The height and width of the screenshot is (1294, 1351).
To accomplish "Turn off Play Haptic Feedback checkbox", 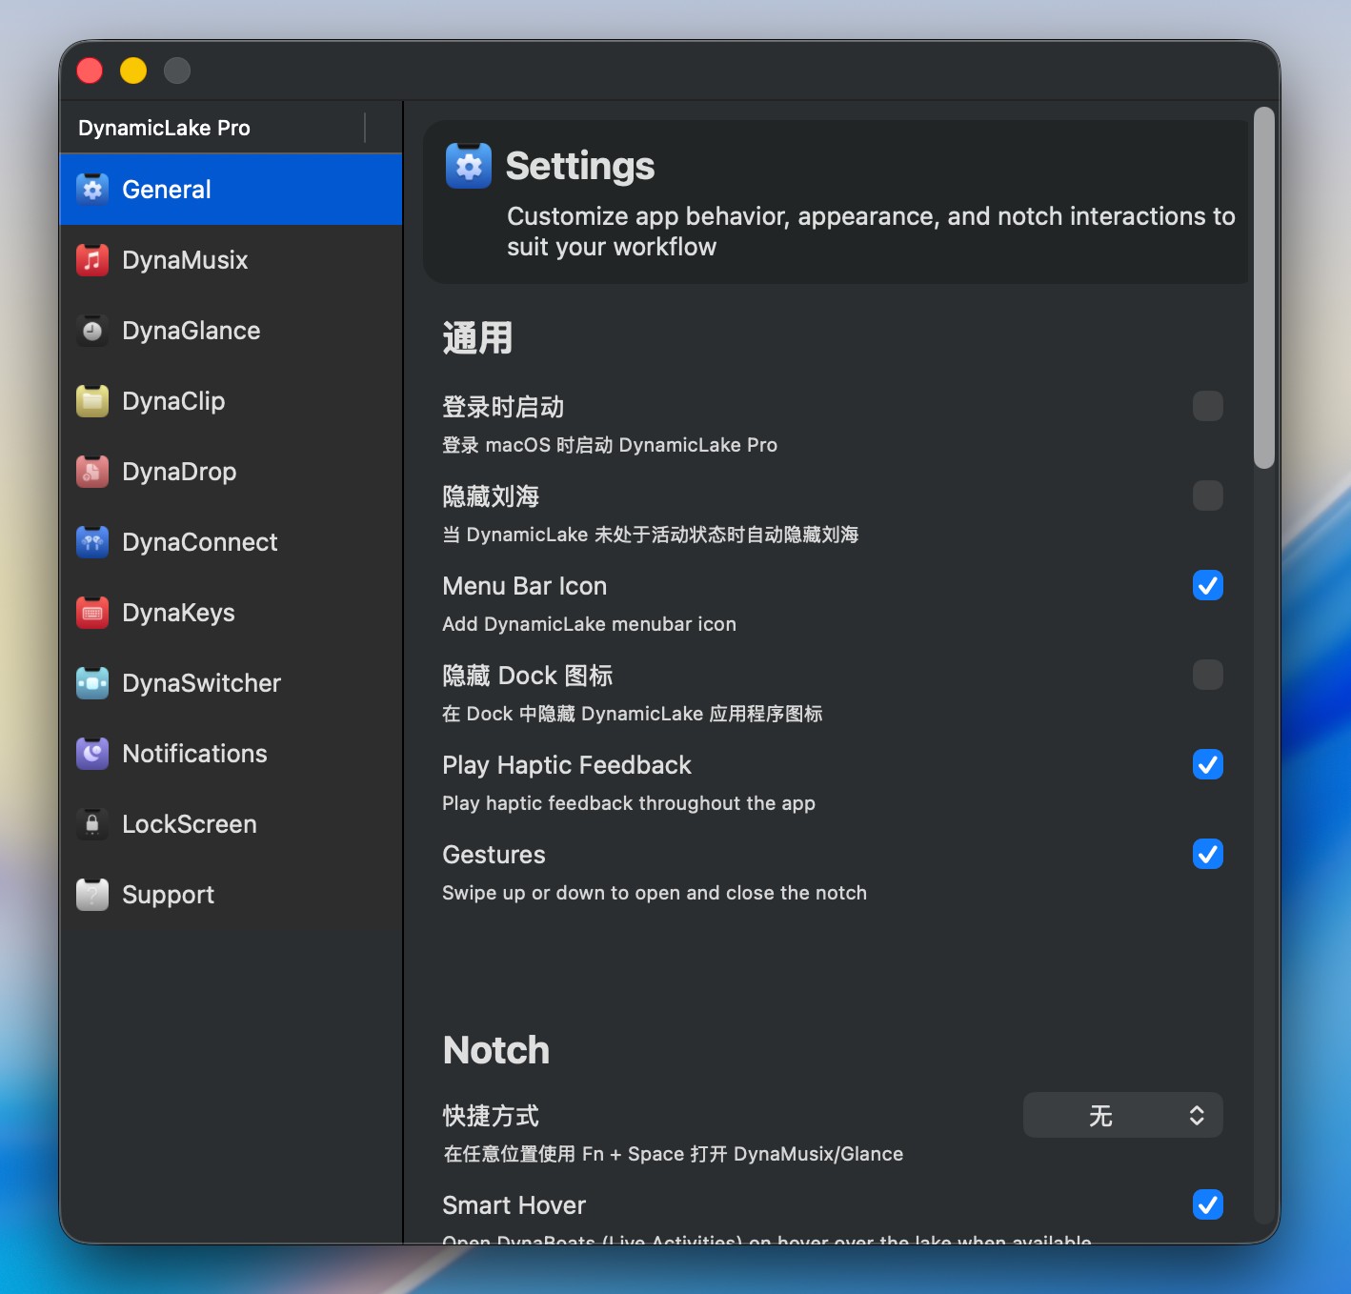I will point(1207,764).
